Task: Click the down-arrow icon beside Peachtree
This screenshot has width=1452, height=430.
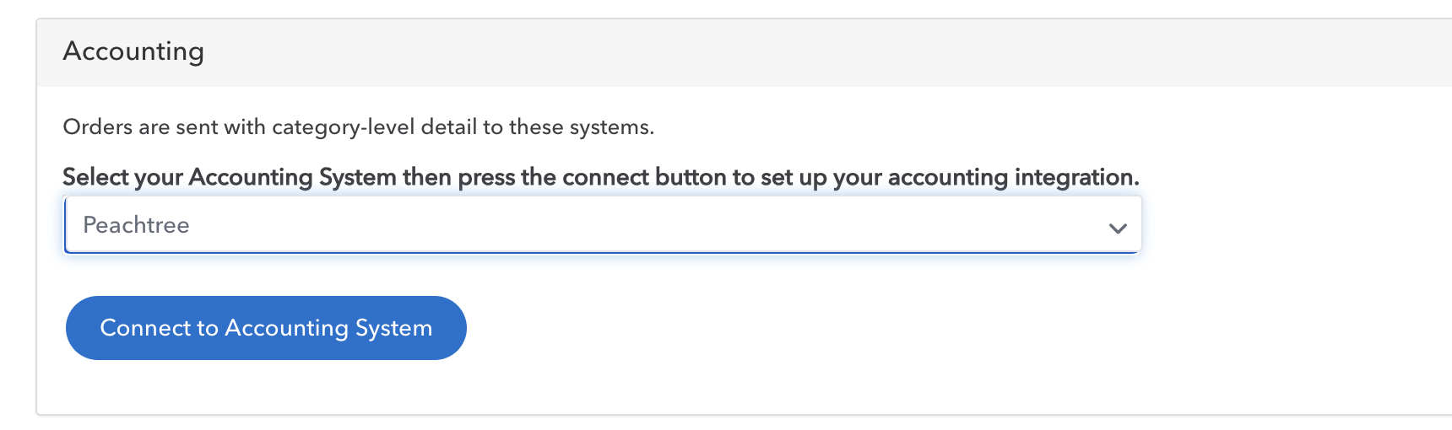Action: [1118, 228]
